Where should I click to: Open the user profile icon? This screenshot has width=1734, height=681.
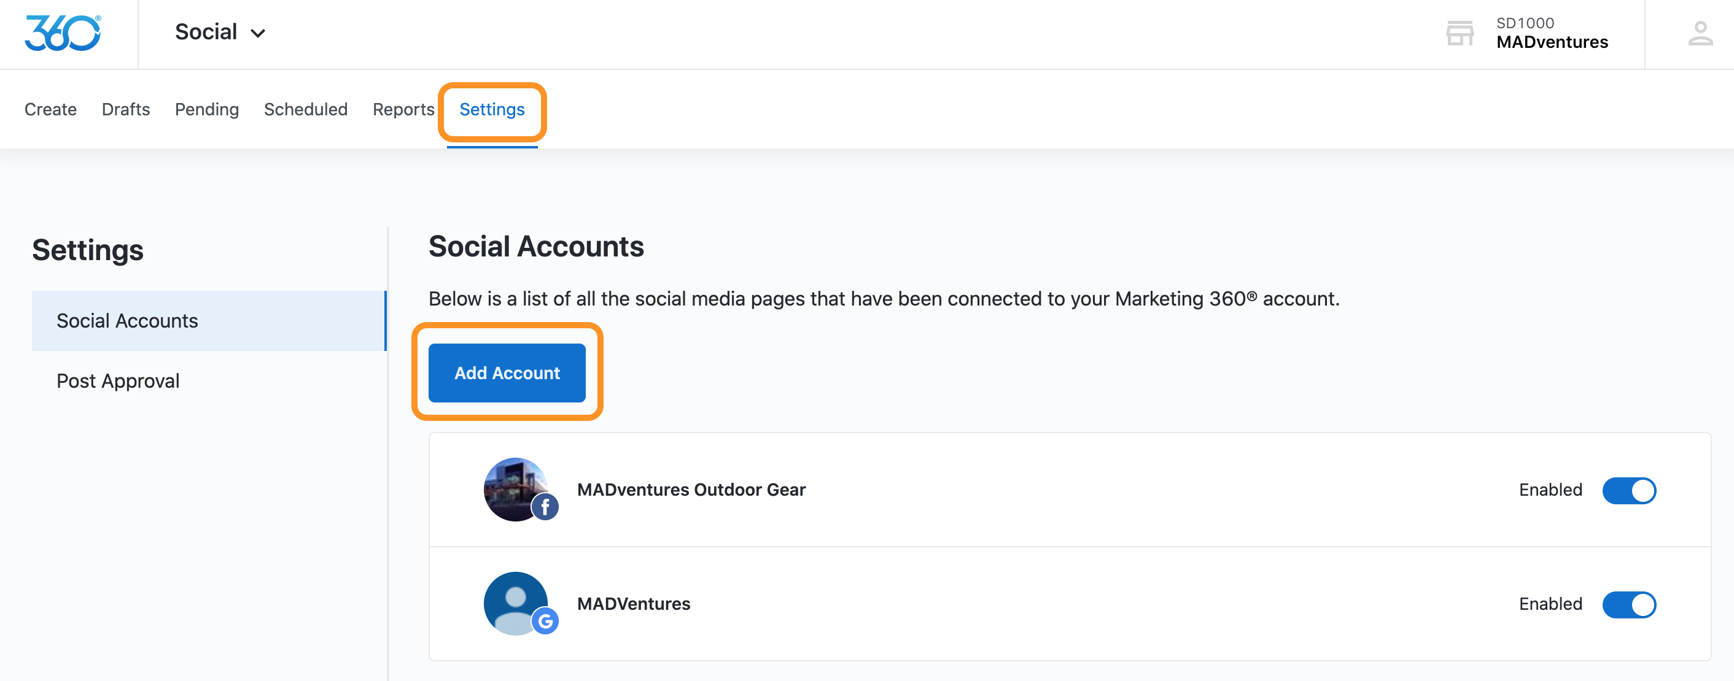pyautogui.click(x=1700, y=34)
